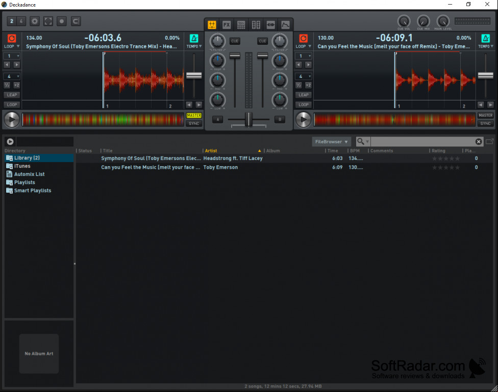Nudge right deck tempo up arrow

coord(490,104)
